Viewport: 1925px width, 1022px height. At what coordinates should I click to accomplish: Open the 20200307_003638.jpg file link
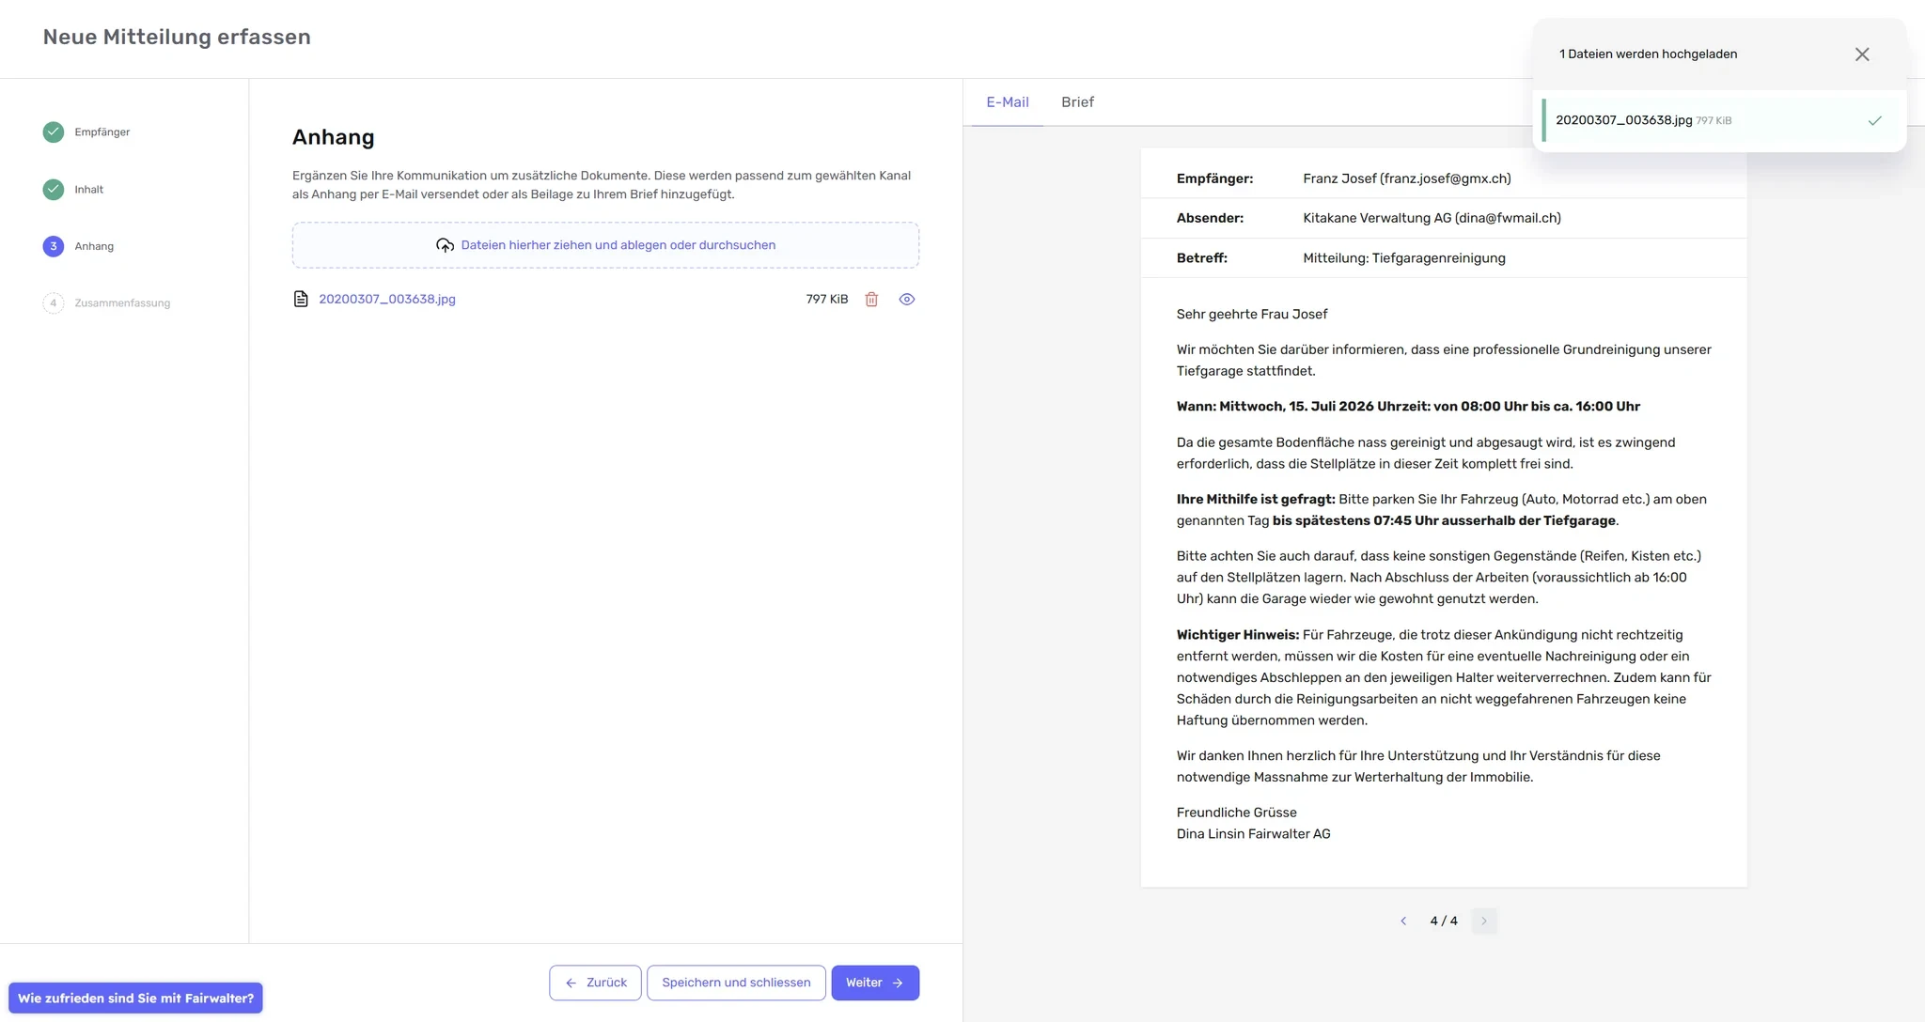pos(387,299)
